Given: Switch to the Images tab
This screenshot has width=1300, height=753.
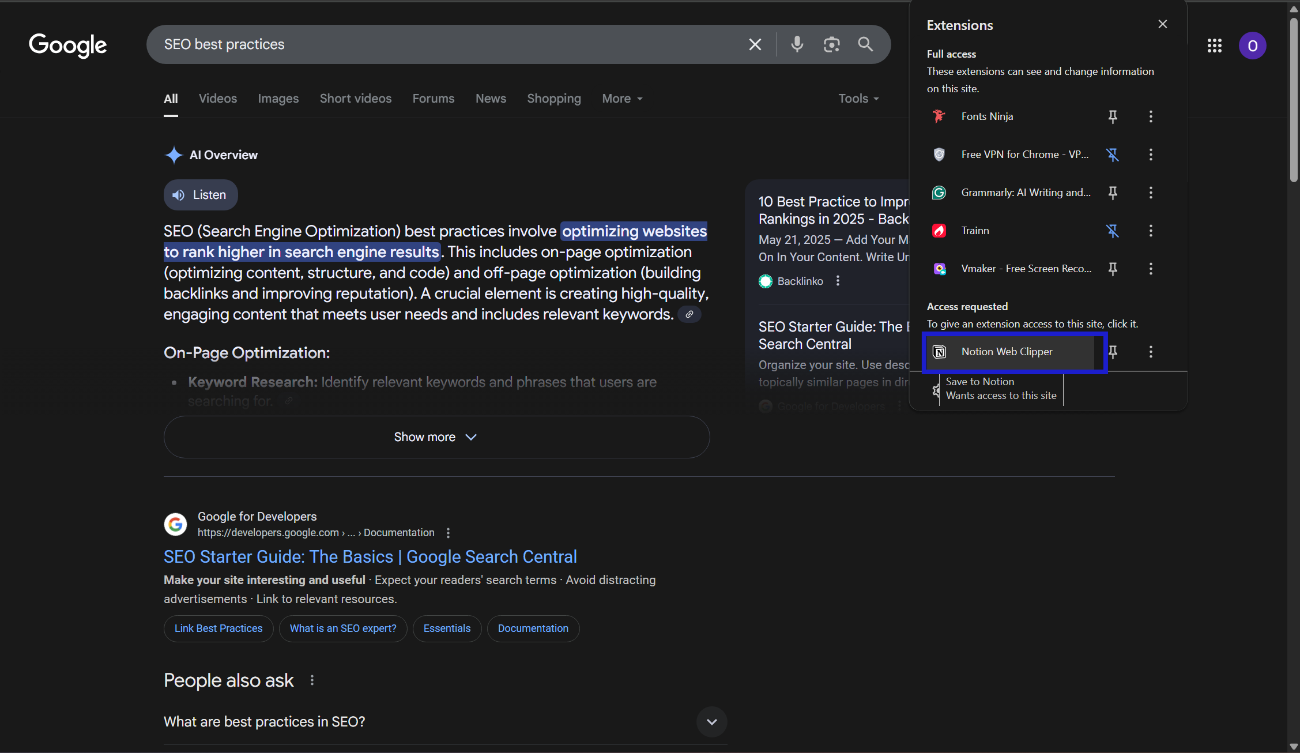Looking at the screenshot, I should [278, 98].
